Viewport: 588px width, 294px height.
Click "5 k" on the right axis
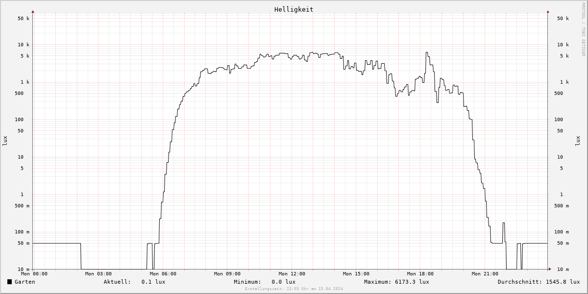click(x=564, y=56)
